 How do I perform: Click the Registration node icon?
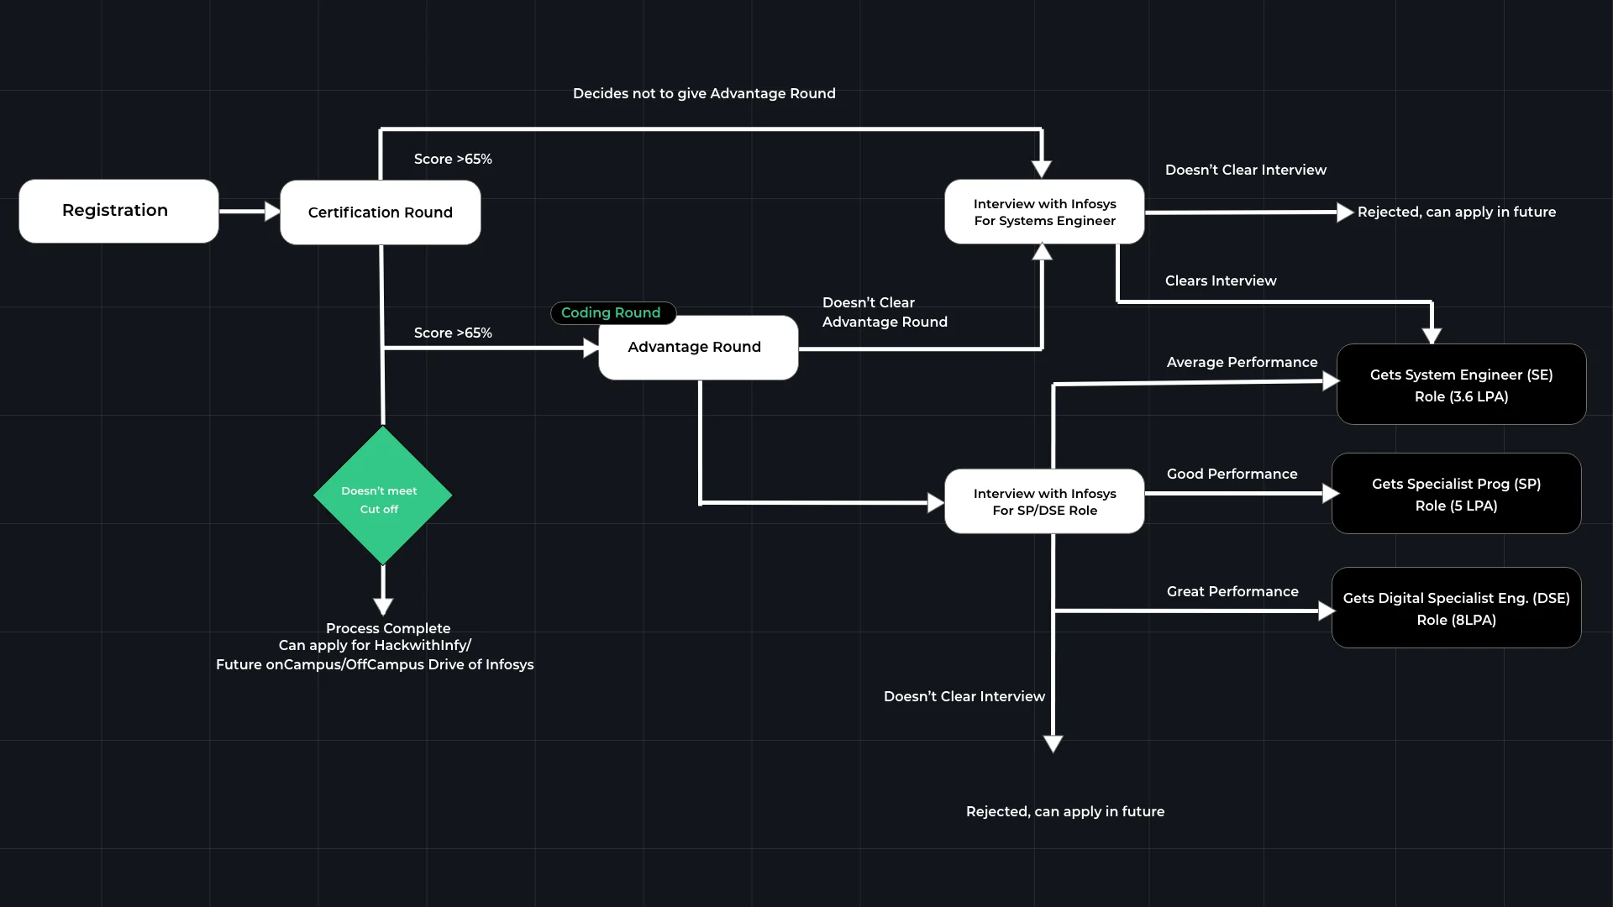click(x=115, y=209)
